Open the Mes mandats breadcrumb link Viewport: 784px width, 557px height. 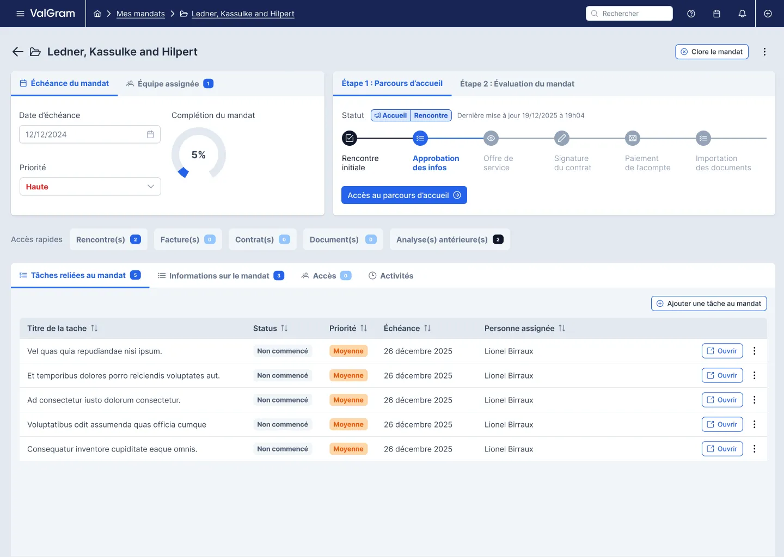[x=140, y=14]
